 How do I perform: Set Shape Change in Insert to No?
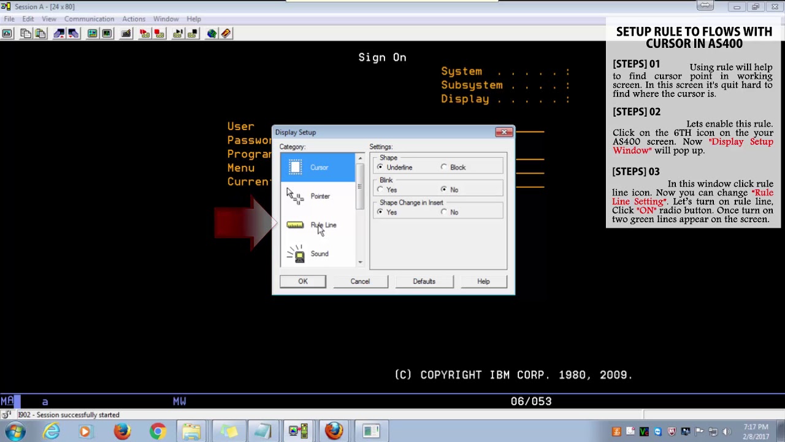point(444,212)
